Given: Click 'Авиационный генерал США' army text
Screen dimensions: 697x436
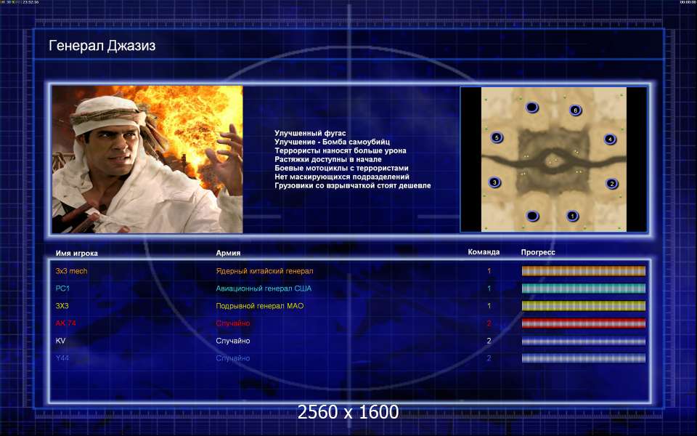Looking at the screenshot, I should tap(264, 288).
